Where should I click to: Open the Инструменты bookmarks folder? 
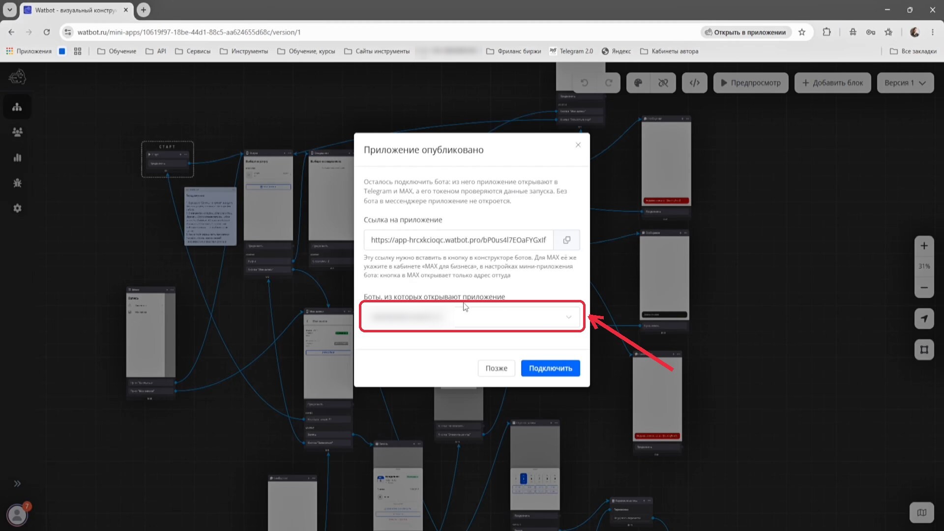point(244,51)
